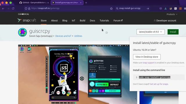This screenshot has width=186, height=104.
Task: Click the round avatar extension icon
Action: pyautogui.click(x=171, y=8)
